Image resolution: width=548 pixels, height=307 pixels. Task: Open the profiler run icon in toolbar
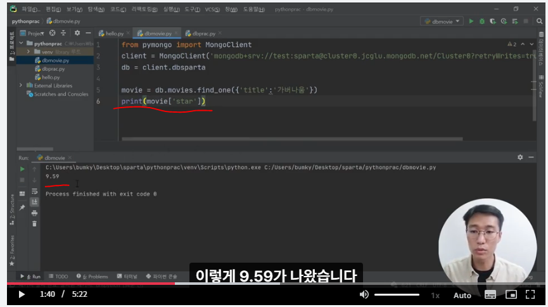504,22
